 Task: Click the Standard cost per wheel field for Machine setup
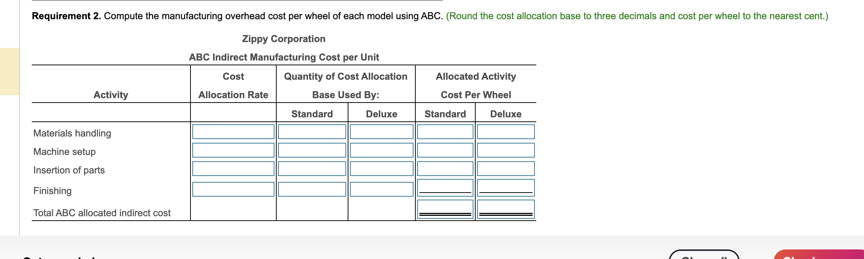(x=445, y=150)
